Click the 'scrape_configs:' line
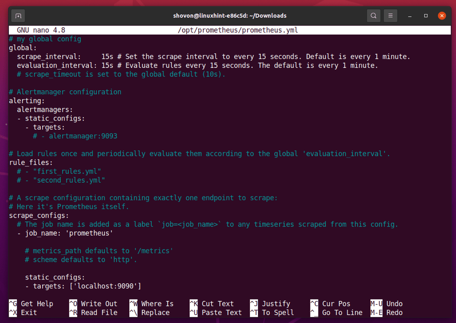 pos(39,215)
